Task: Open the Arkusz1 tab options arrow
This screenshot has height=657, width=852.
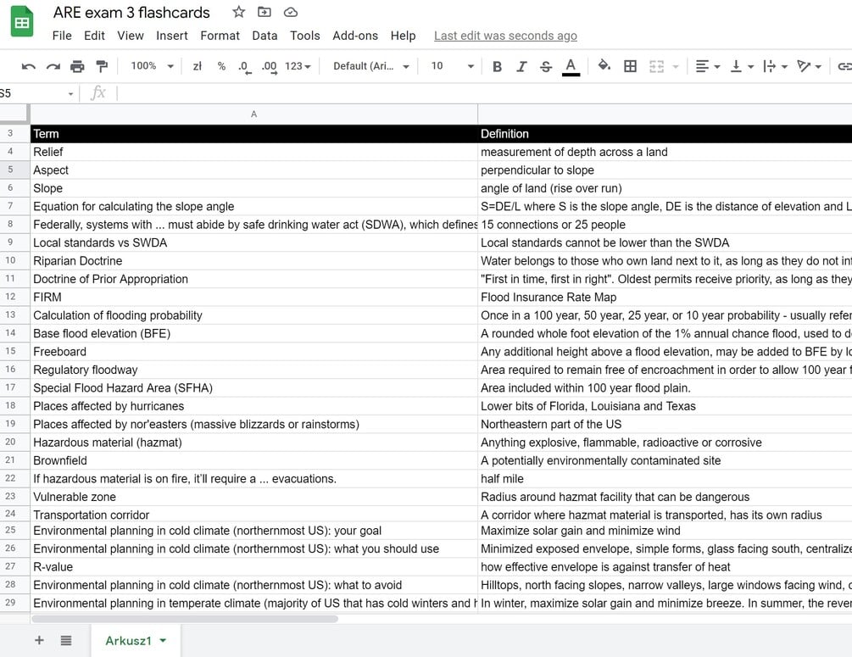Action: 163,640
